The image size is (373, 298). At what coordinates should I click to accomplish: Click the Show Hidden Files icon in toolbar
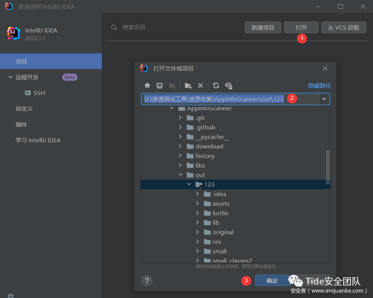click(229, 85)
